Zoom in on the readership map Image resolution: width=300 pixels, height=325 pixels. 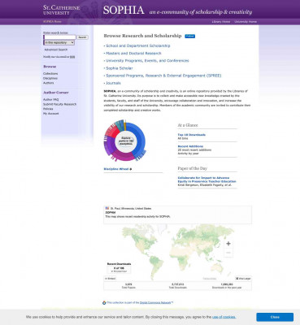click(x=228, y=244)
